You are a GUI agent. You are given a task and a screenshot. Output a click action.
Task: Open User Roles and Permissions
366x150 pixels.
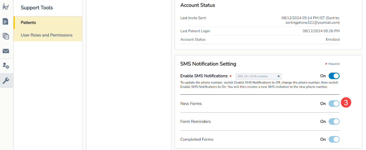(x=47, y=35)
